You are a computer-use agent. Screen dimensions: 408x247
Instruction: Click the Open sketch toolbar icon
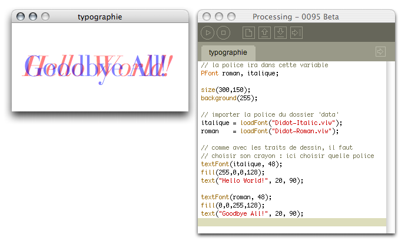point(265,34)
